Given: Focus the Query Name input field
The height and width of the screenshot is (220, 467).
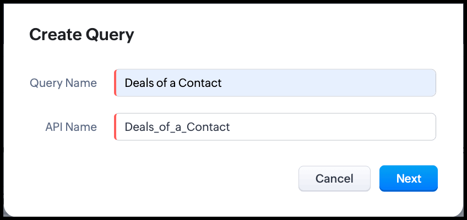Looking at the screenshot, I should (x=275, y=83).
